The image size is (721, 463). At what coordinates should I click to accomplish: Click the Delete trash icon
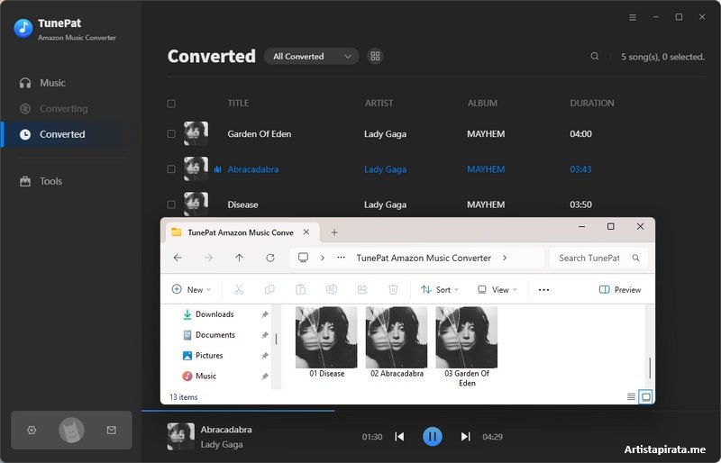393,290
